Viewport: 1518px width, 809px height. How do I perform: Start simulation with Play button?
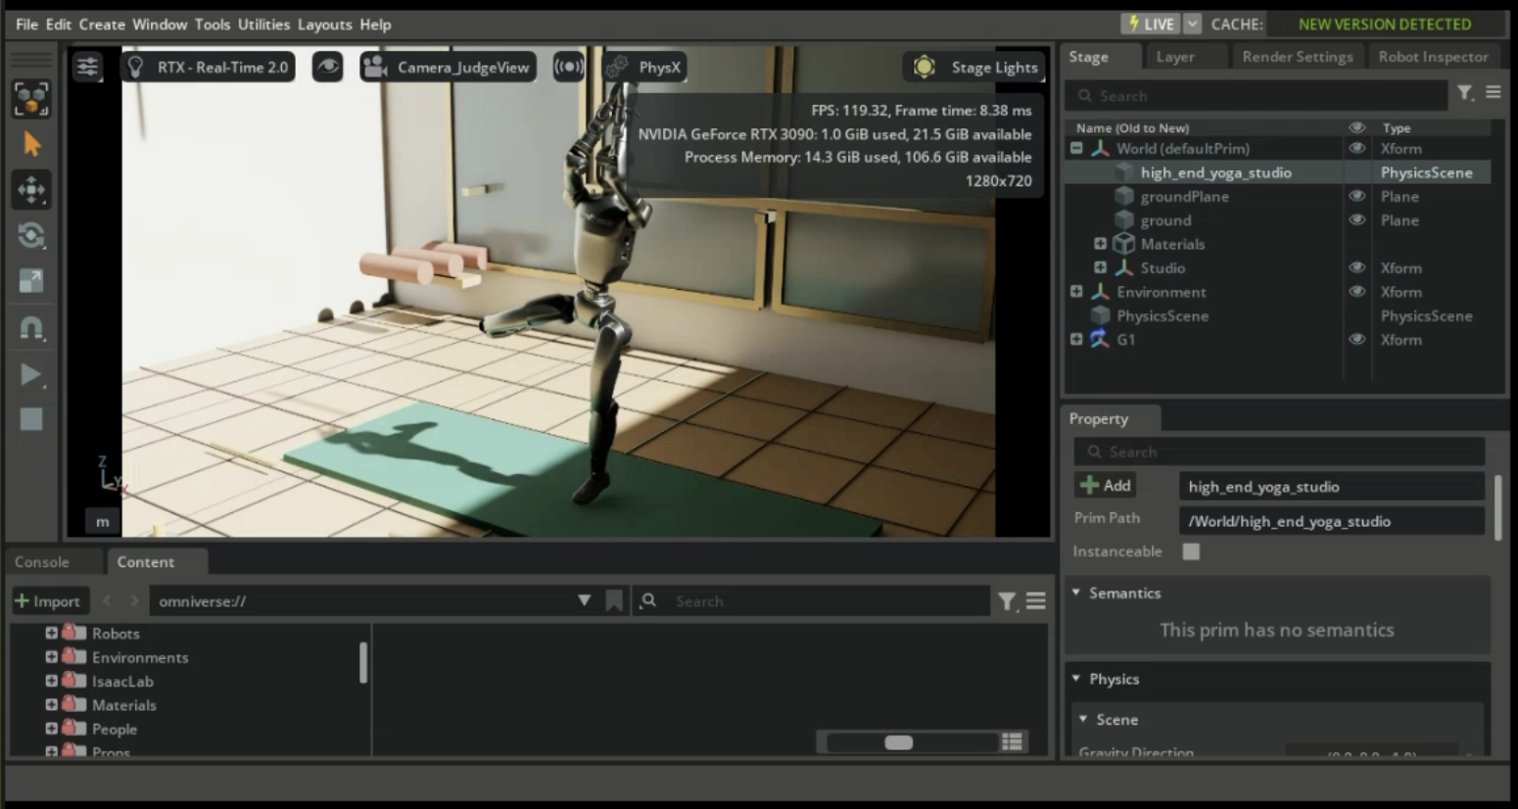click(31, 373)
